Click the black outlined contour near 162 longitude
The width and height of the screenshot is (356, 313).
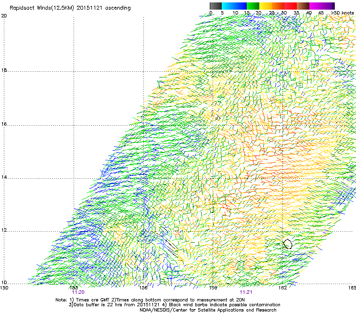(288, 244)
